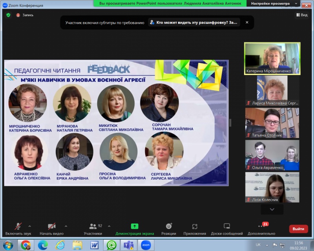The width and height of the screenshot is (314, 251).
Task: Click the red Выйти leave button
Action: [298, 229]
